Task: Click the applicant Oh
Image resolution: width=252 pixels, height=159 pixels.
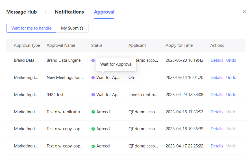Action: (x=131, y=78)
